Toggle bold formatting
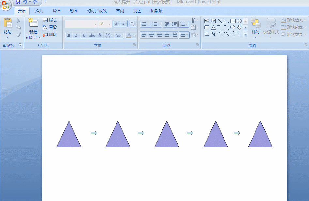Screen dimensions: 309x201 coord(69,35)
